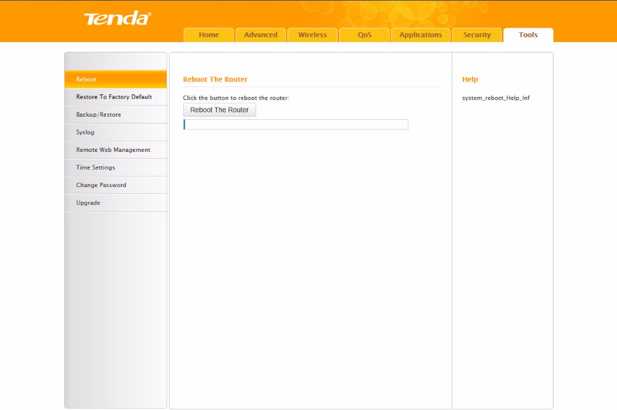The image size is (617, 410).
Task: Open Restore To Factory Default page
Action: click(x=115, y=97)
